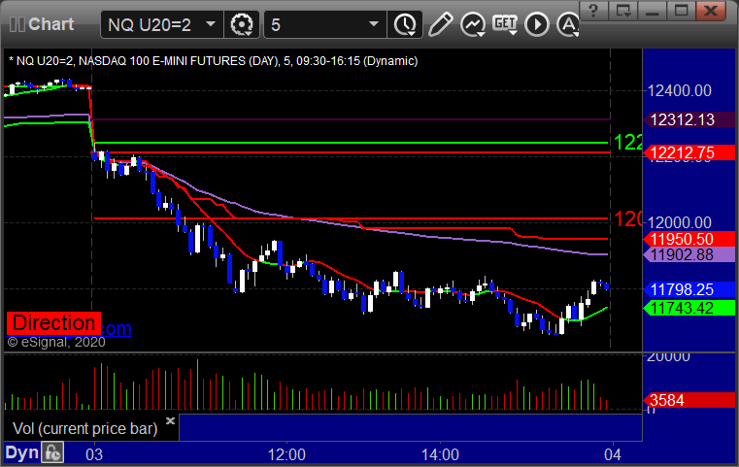Image resolution: width=739 pixels, height=467 pixels.
Task: Maximize the chart window
Action: [681, 11]
